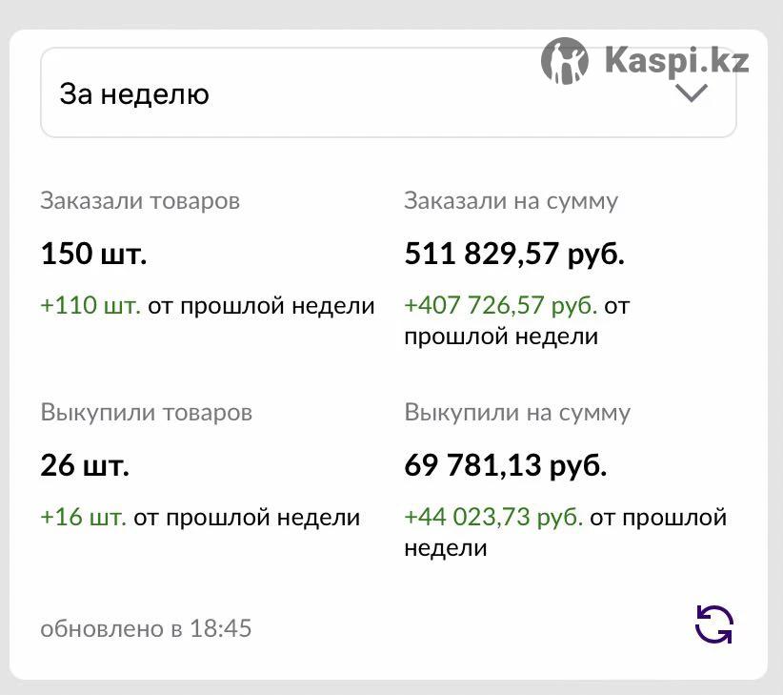
Task: Click the refresh statistics icon
Action: pyautogui.click(x=714, y=624)
